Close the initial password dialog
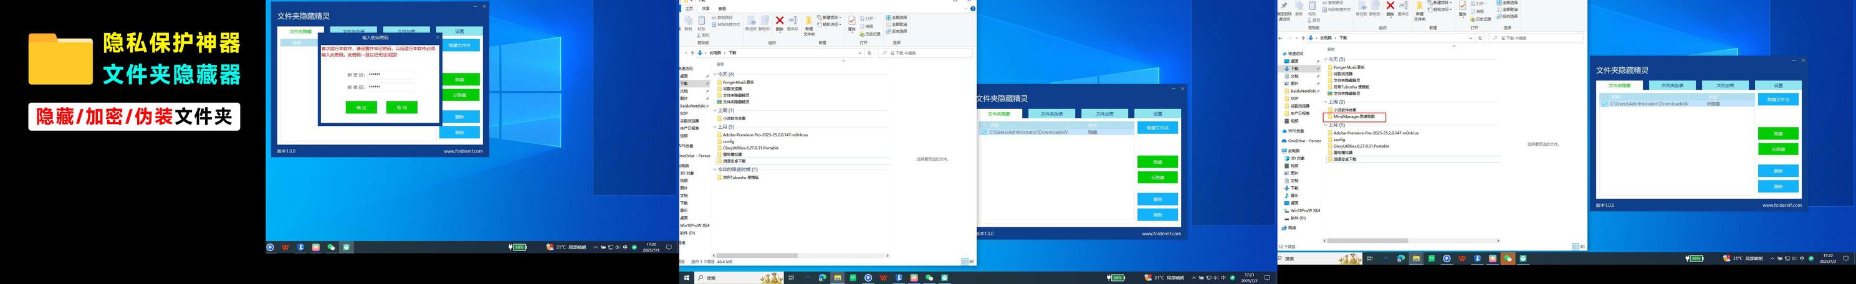Screen dimensions: 1856x284 pyautogui.click(x=438, y=37)
